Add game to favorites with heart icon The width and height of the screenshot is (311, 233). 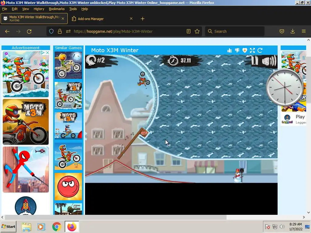(x=244, y=51)
